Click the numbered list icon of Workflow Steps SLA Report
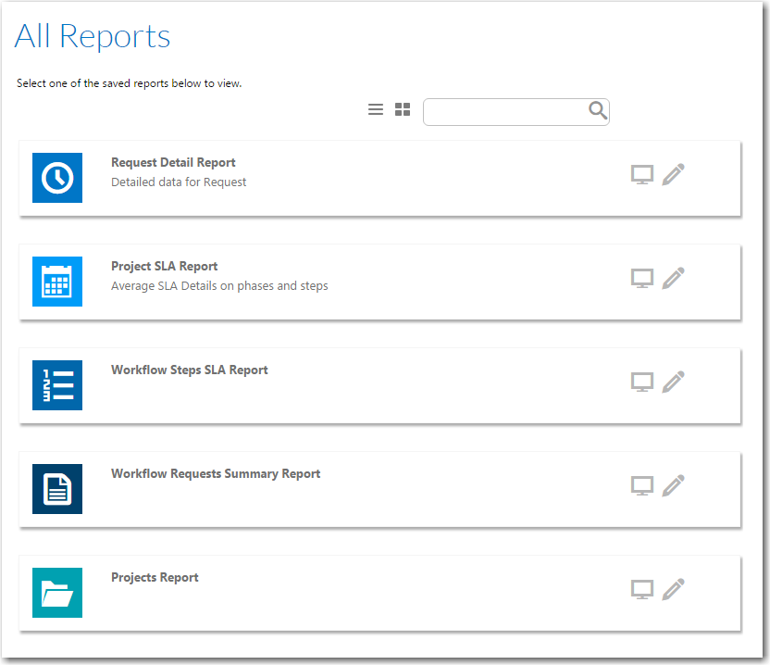This screenshot has height=665, width=770. point(57,385)
